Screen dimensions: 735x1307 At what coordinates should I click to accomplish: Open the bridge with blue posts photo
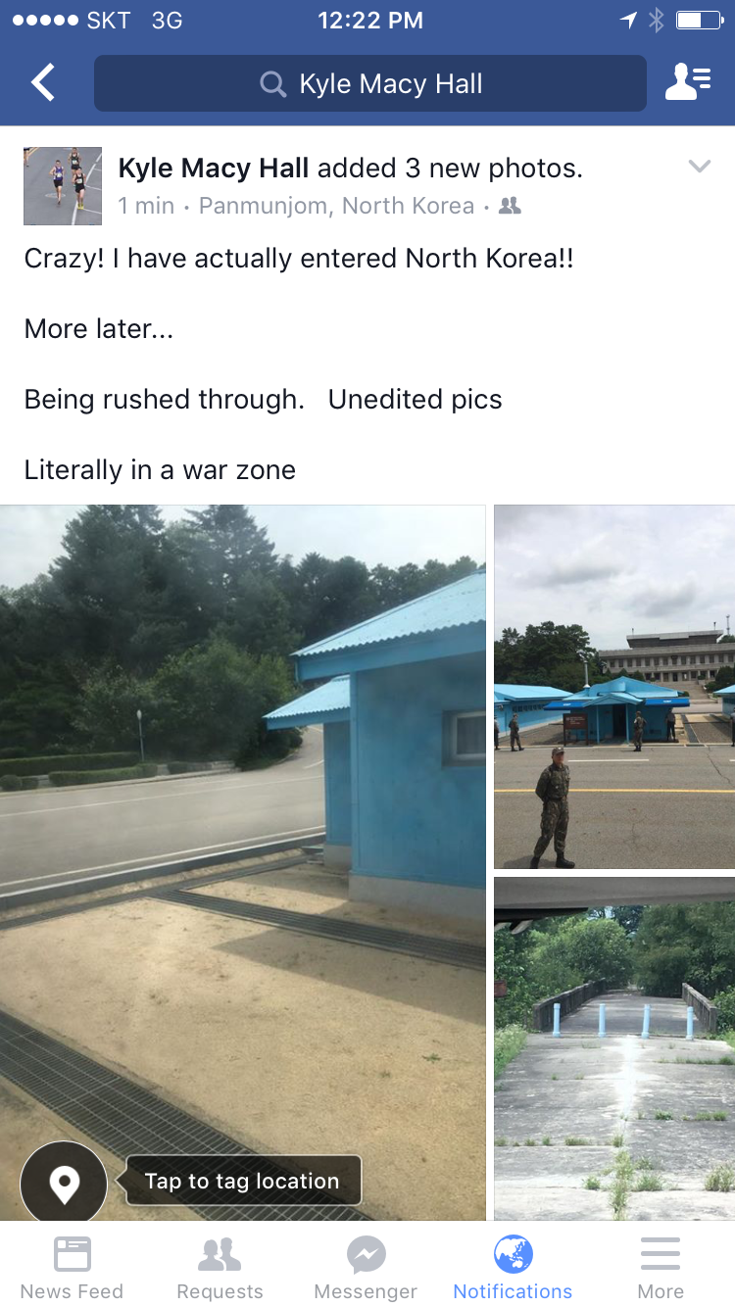[614, 1048]
